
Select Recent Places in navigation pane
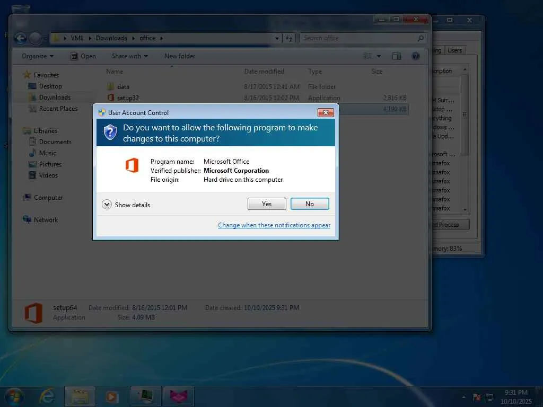tap(58, 108)
